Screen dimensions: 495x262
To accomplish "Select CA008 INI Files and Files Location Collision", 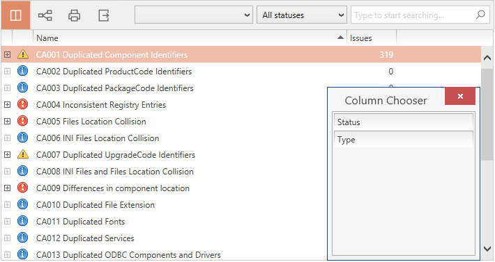I will pyautogui.click(x=115, y=172).
